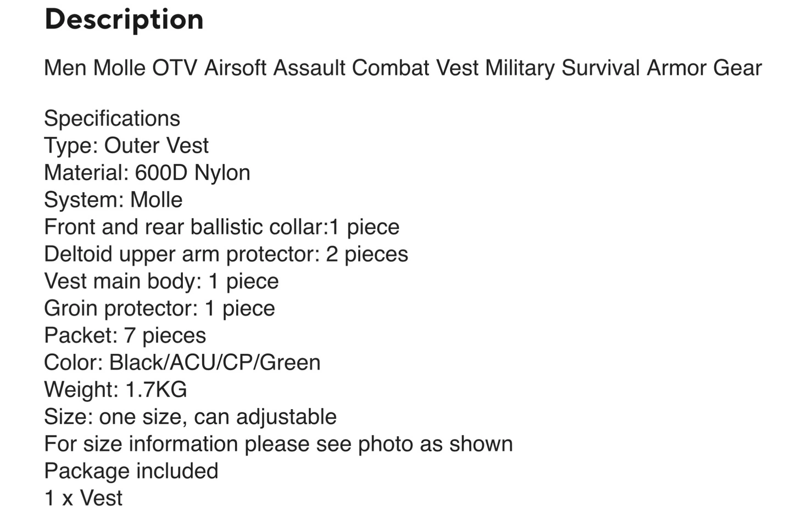
Task: Click the Specifications label
Action: click(x=112, y=119)
